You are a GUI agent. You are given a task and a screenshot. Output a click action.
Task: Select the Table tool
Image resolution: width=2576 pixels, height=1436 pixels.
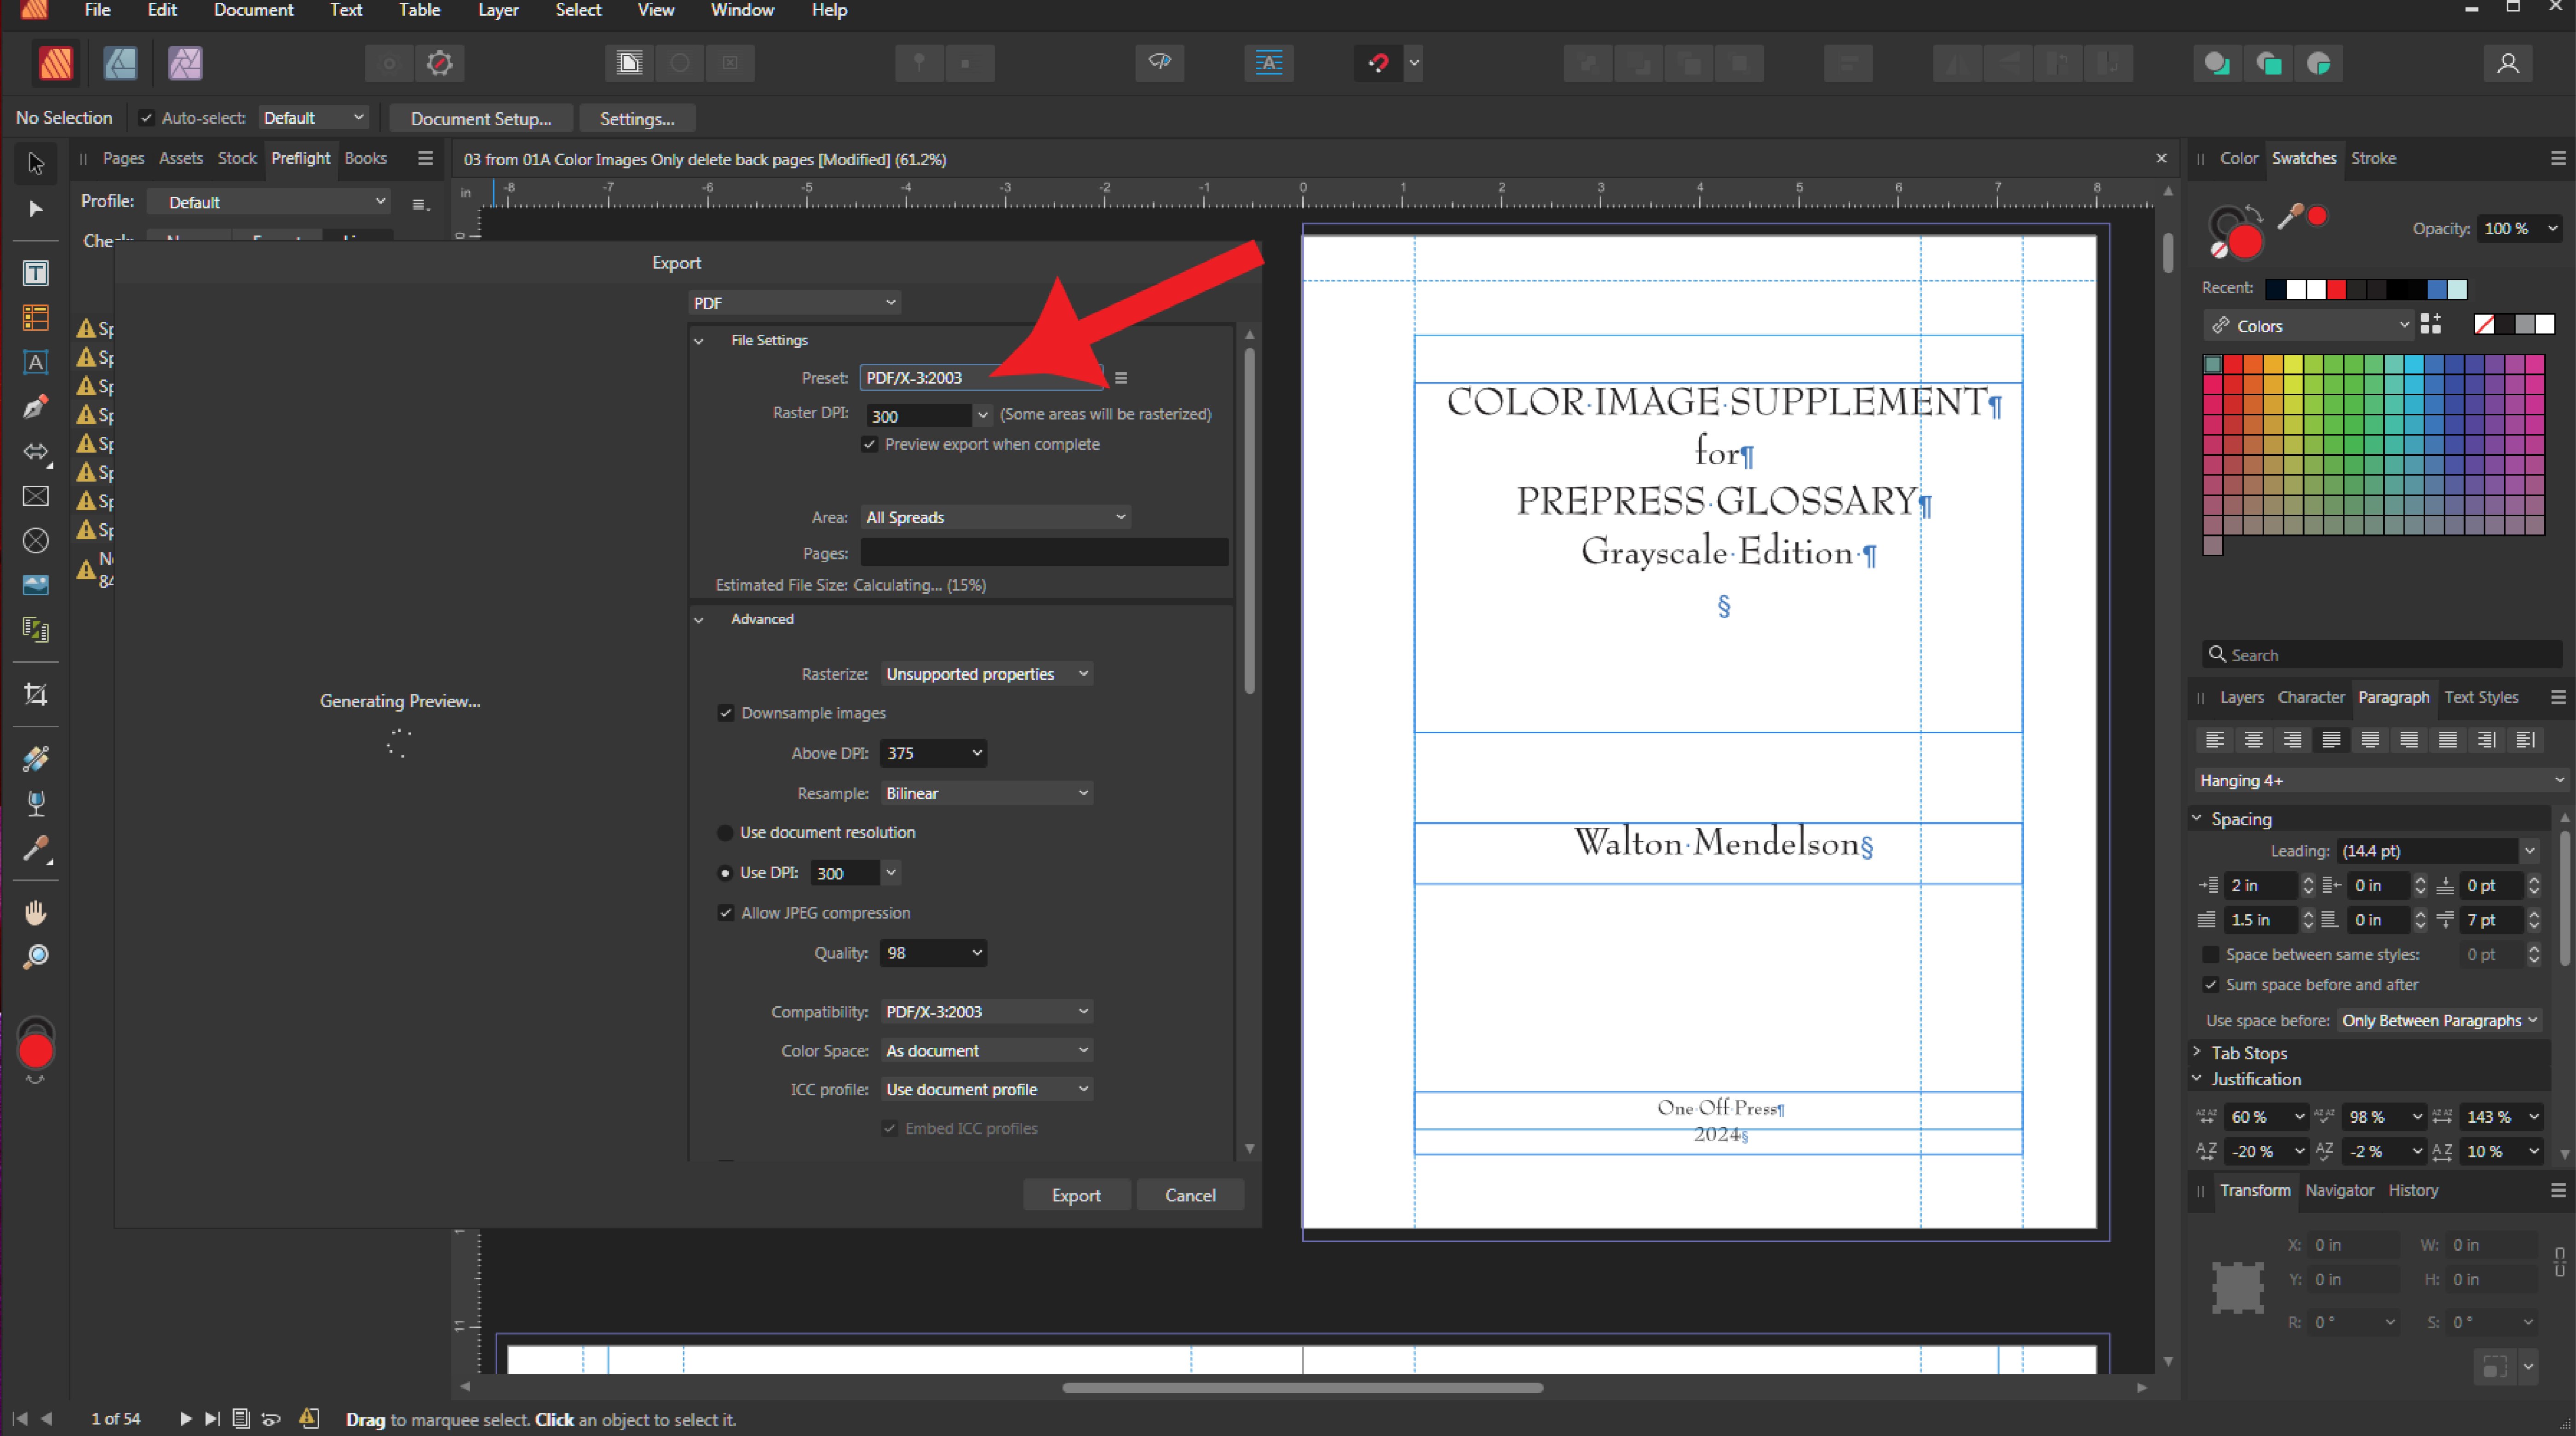(x=36, y=318)
